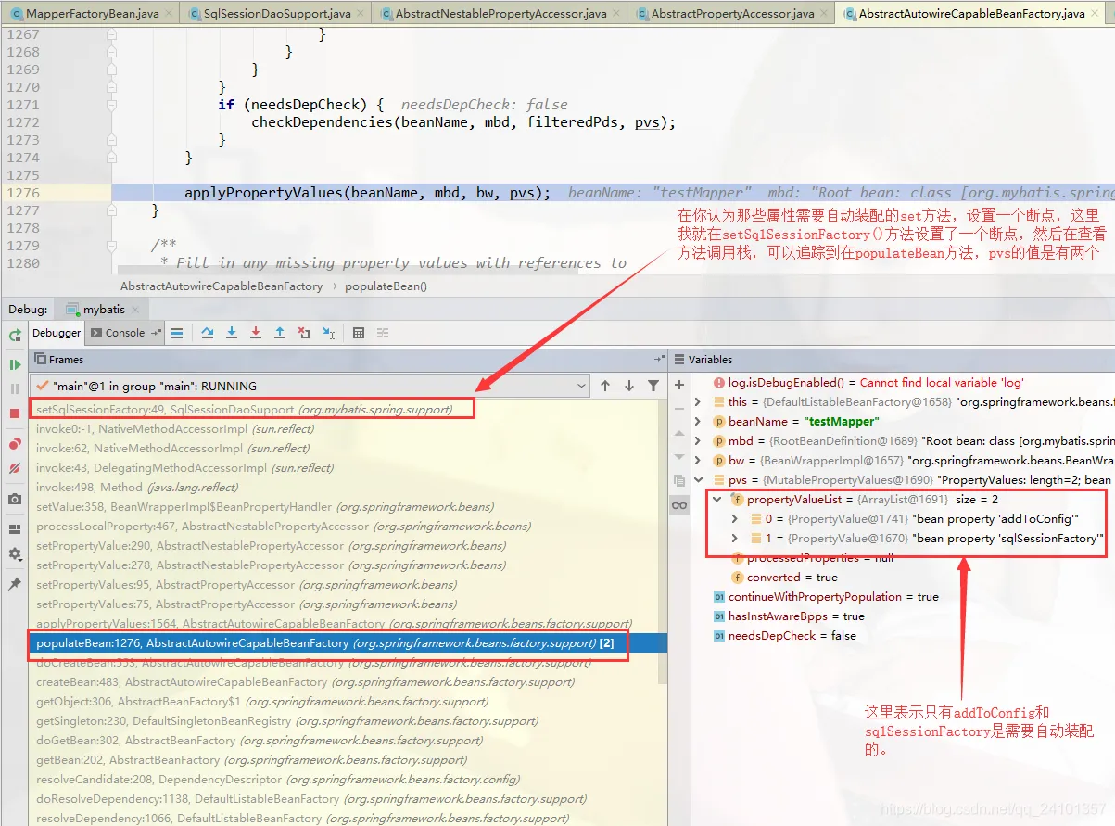Open View Breakpoints double-red-circle icon

(x=15, y=444)
